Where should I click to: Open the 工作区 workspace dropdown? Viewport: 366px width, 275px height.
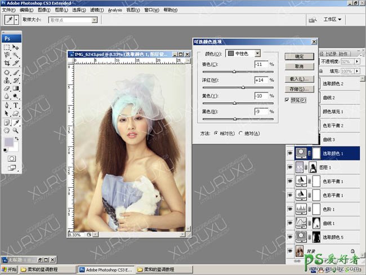(x=333, y=20)
